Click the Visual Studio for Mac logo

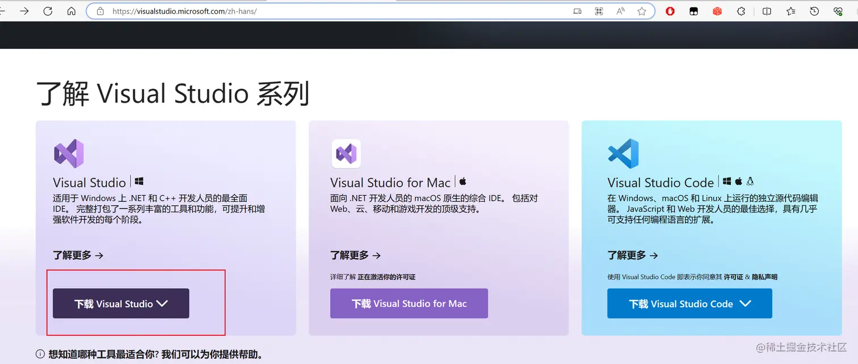tap(346, 153)
